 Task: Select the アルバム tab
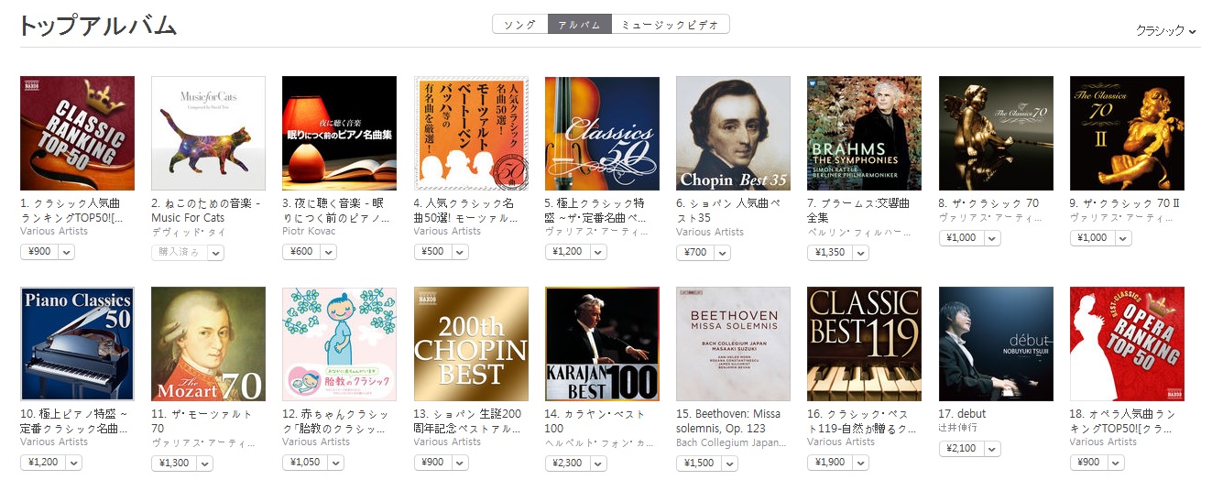pos(579,25)
